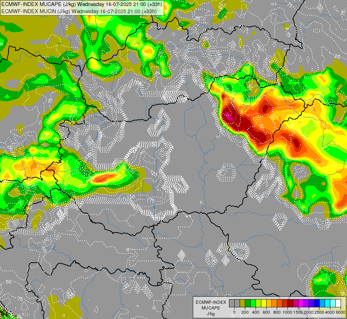Viewport: 347px width, 319px height.
Task: Click the dark red legend swatch
Action: pyautogui.click(x=290, y=303)
